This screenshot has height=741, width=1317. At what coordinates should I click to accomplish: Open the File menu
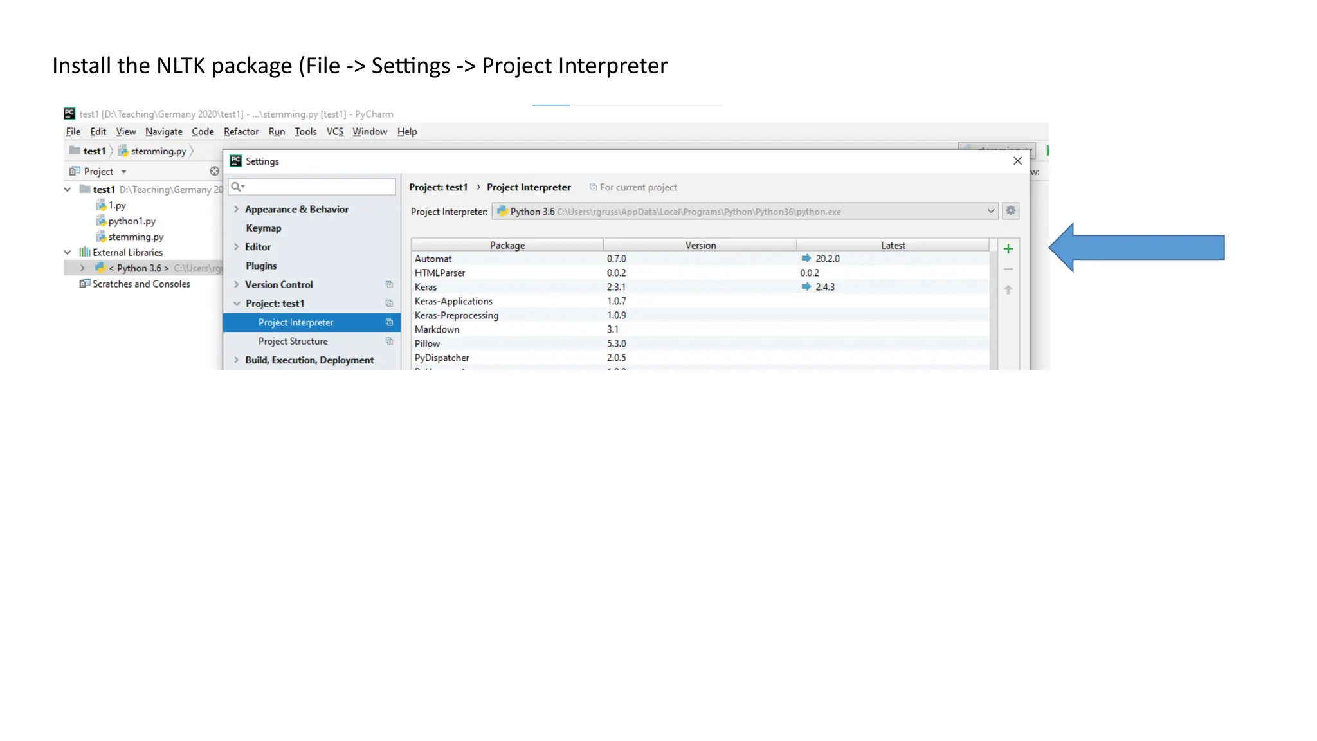pyautogui.click(x=73, y=131)
